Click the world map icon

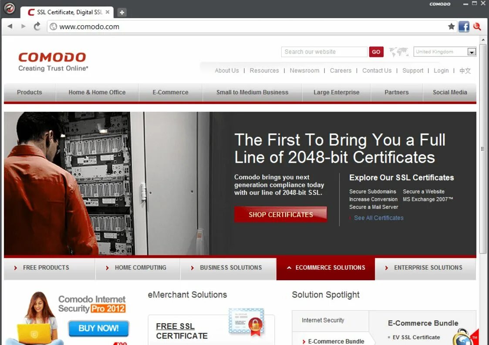[399, 52]
